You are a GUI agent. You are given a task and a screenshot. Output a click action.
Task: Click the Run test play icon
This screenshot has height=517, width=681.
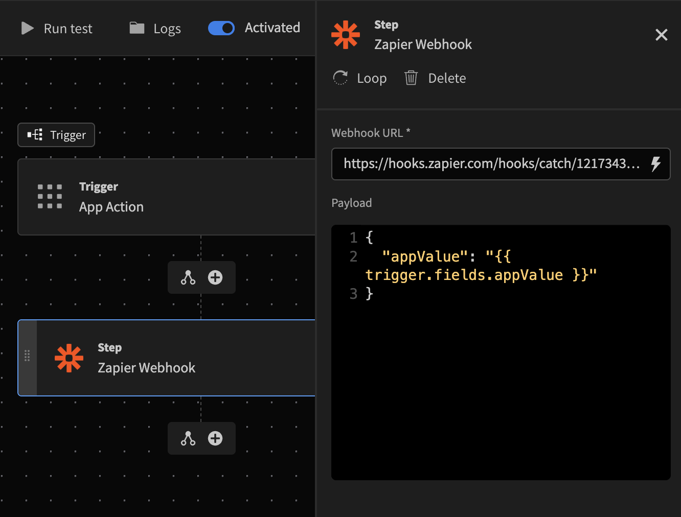click(28, 28)
